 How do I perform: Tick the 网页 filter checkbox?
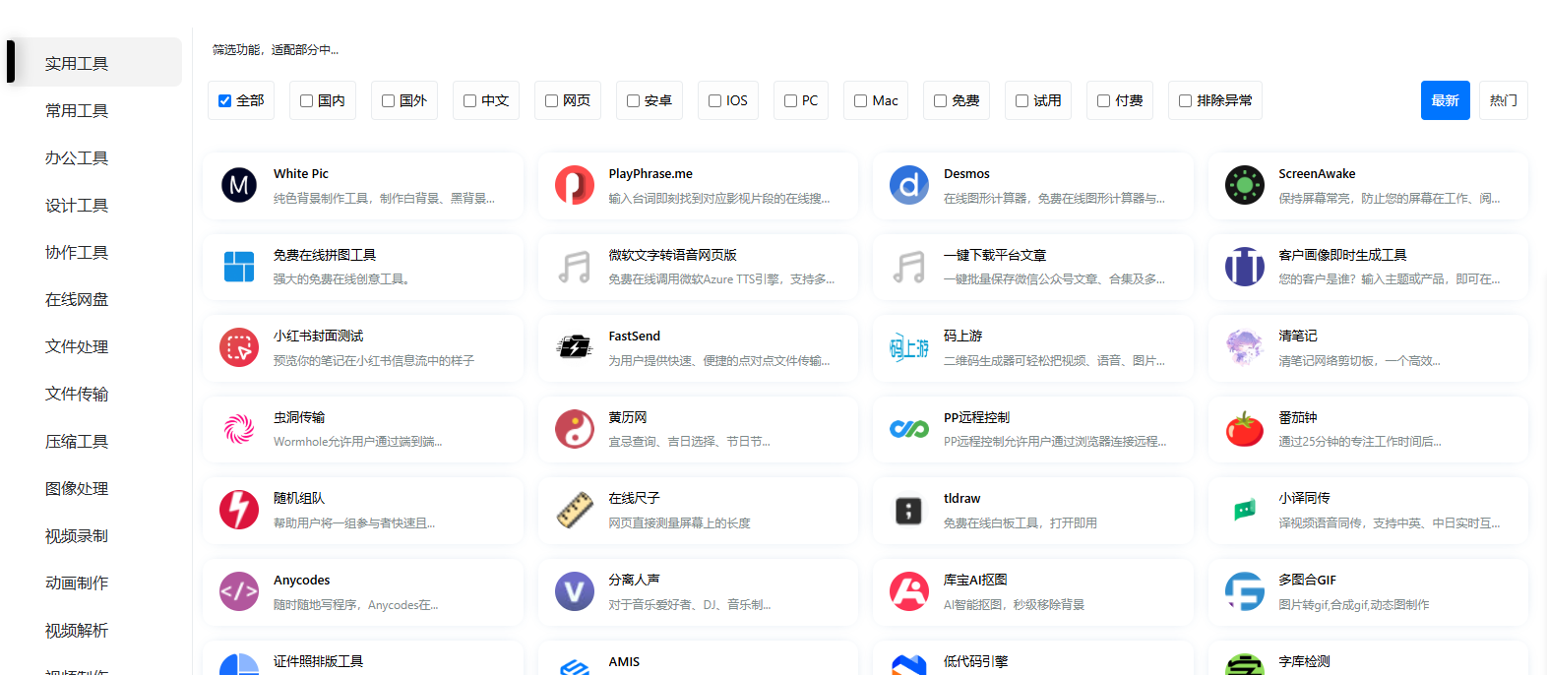(x=552, y=100)
